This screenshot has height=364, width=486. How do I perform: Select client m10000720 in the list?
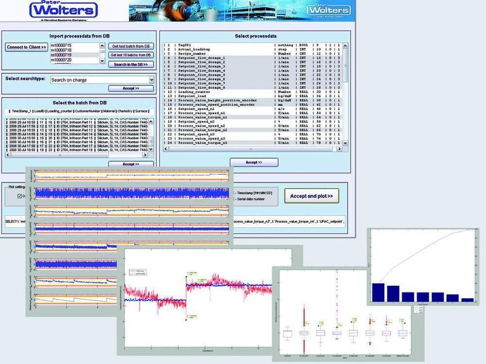75,59
